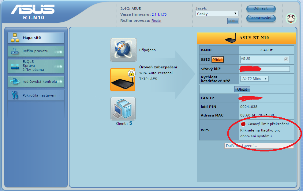Image resolution: width=303 pixels, height=191 pixels.
Task: Click Časový limit překročen message
Action: pyautogui.click(x=268, y=124)
